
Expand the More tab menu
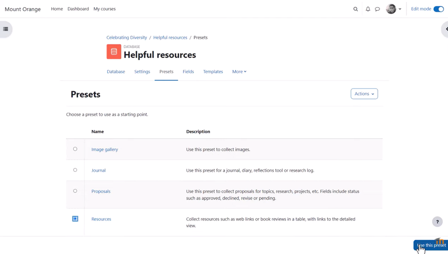click(239, 72)
